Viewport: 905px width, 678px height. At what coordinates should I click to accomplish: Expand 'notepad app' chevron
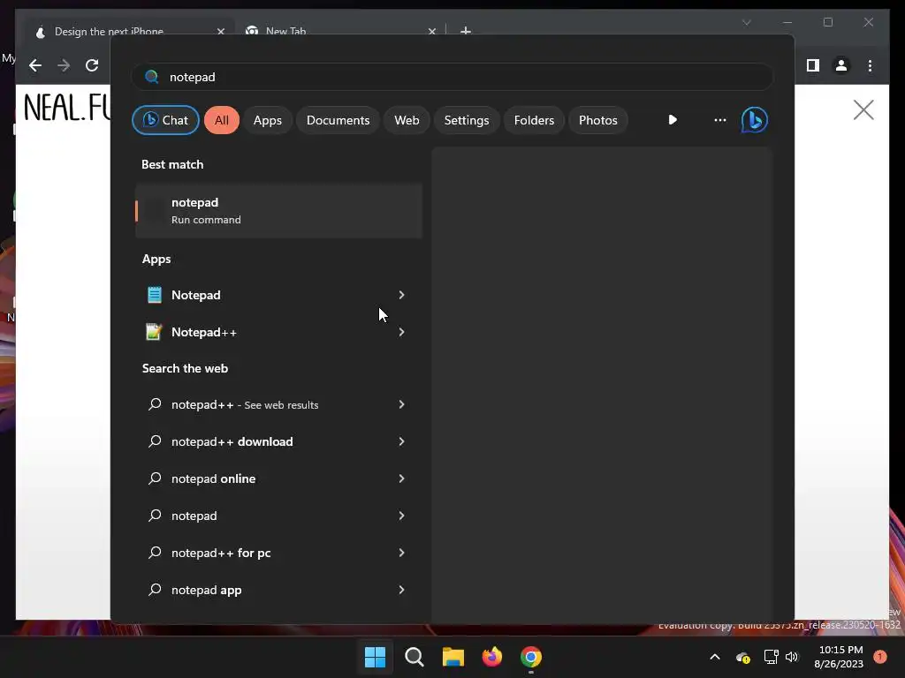tap(402, 590)
